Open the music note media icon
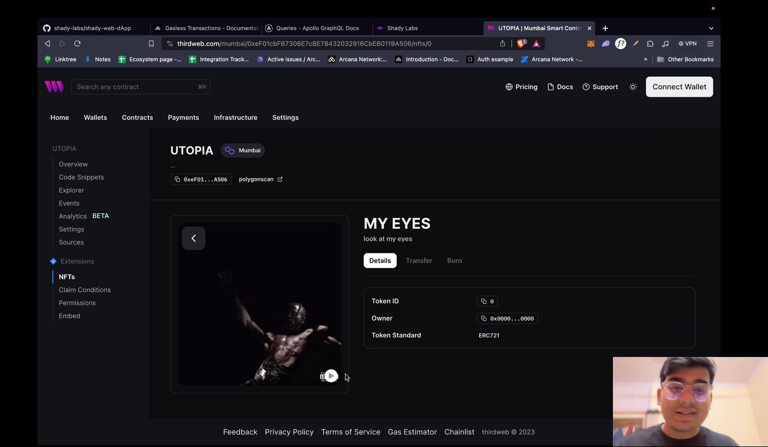768x447 pixels. (665, 43)
